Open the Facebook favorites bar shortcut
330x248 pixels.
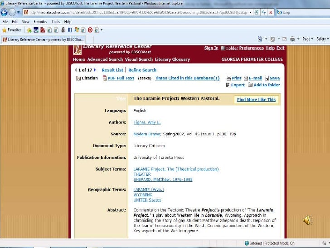[70, 30]
